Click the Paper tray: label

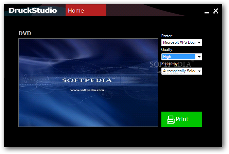point(170,64)
